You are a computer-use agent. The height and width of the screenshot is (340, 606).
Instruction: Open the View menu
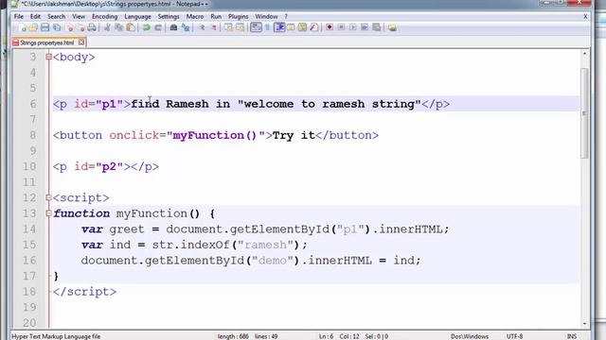tap(79, 17)
